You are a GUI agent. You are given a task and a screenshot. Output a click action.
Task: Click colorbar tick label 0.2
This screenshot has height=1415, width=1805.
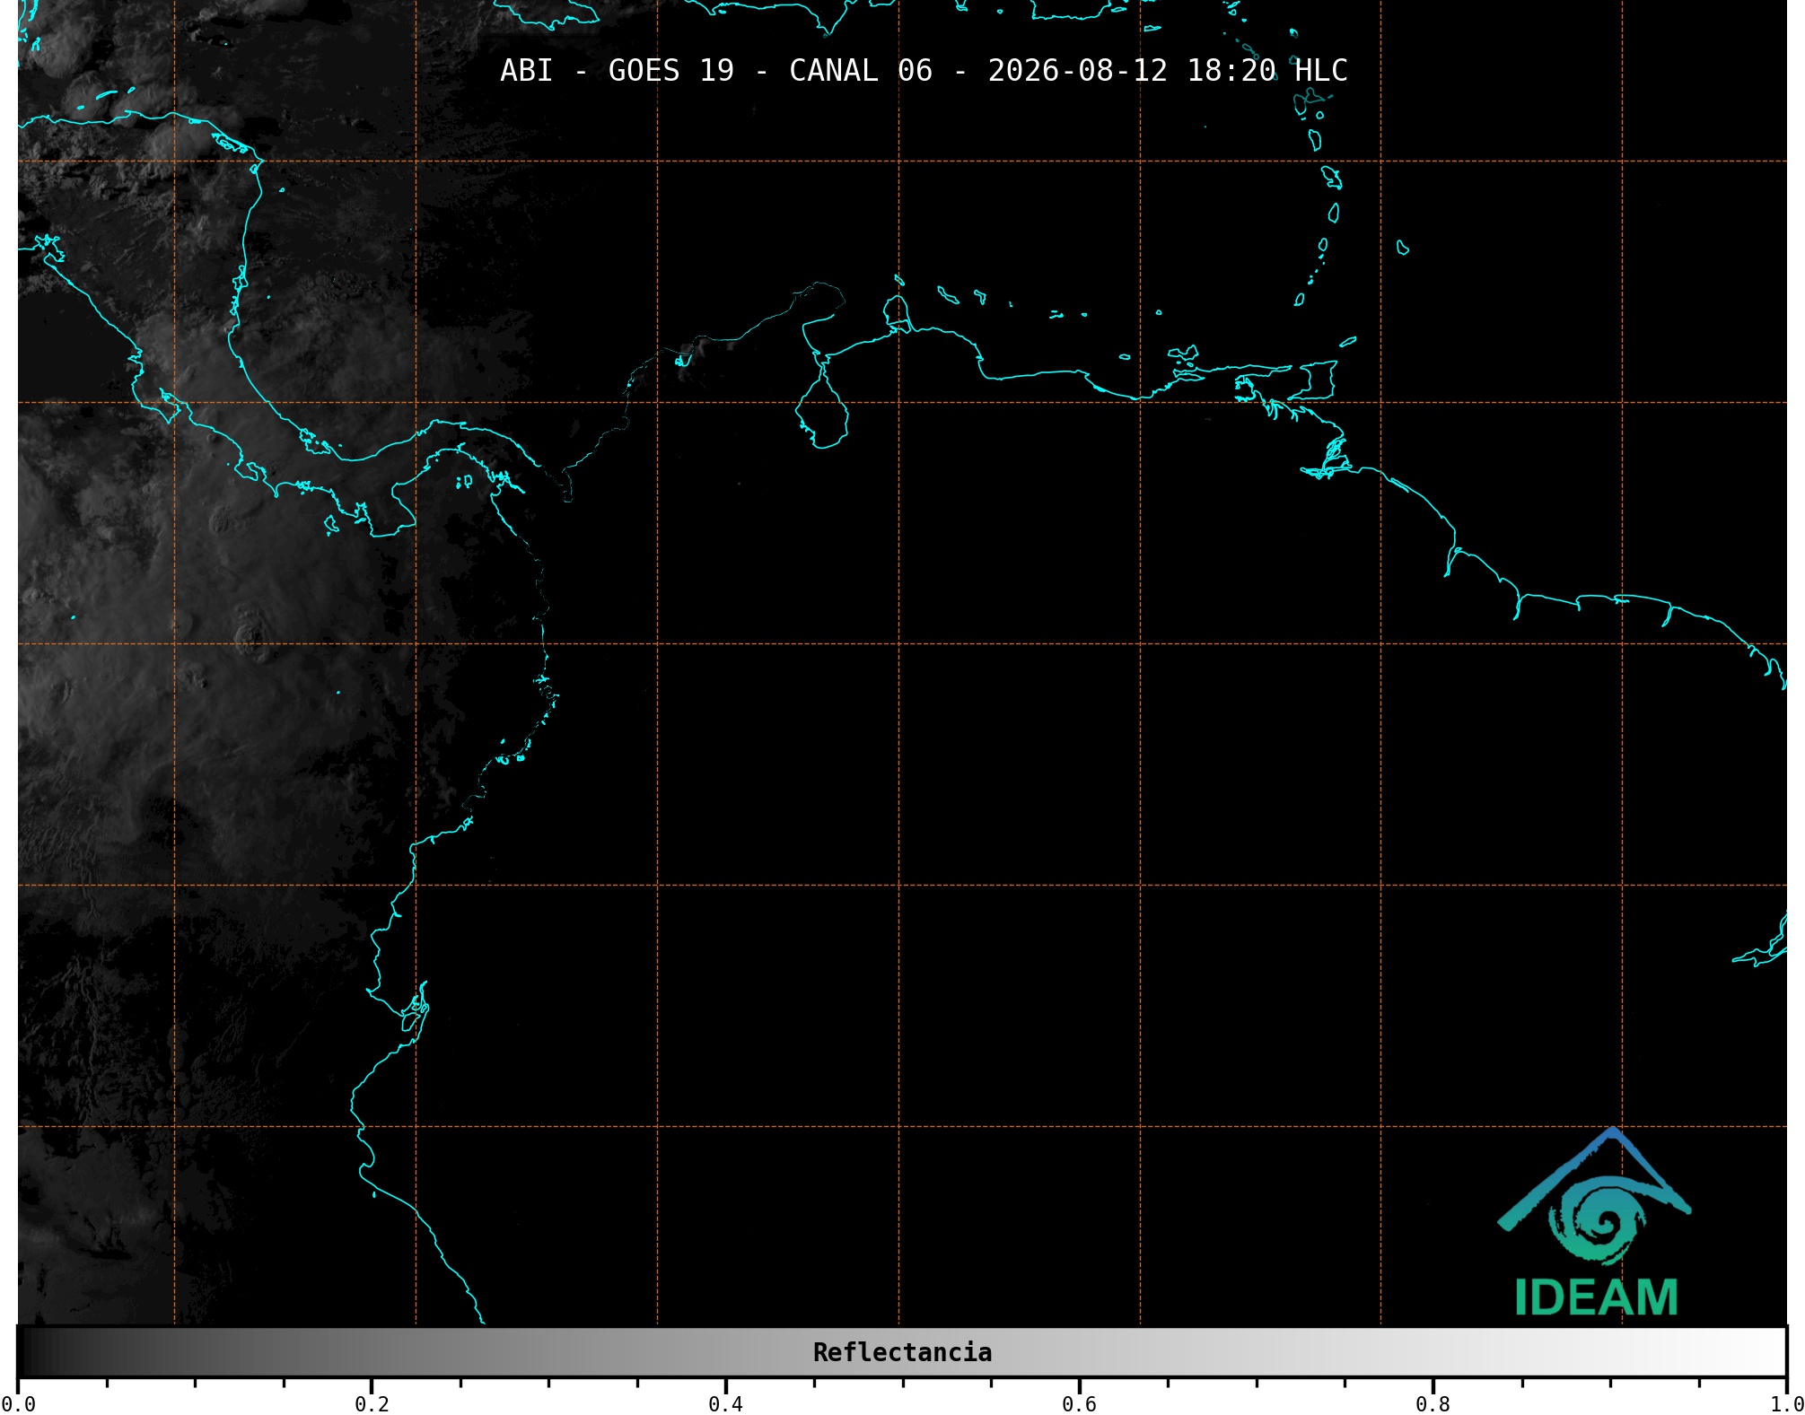[372, 1404]
